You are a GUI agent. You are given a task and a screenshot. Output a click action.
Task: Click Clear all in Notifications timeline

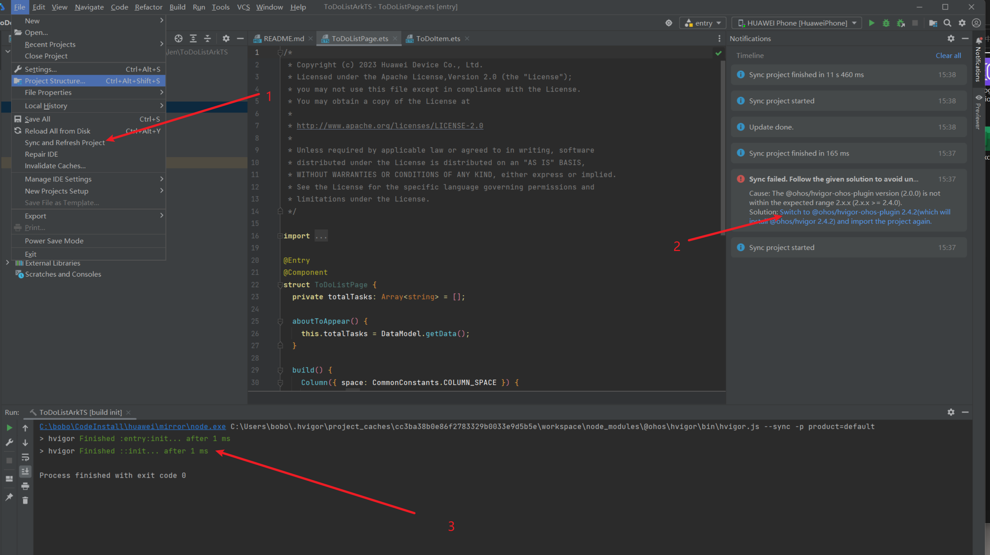point(948,56)
